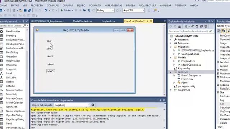Click the Open file icon in toolbar
Screen dimensions: 230x129
tap(21, 10)
